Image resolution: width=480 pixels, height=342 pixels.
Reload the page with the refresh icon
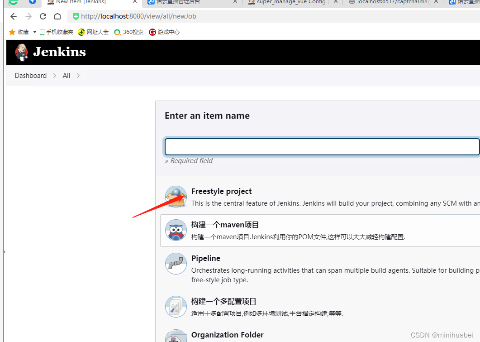43,16
